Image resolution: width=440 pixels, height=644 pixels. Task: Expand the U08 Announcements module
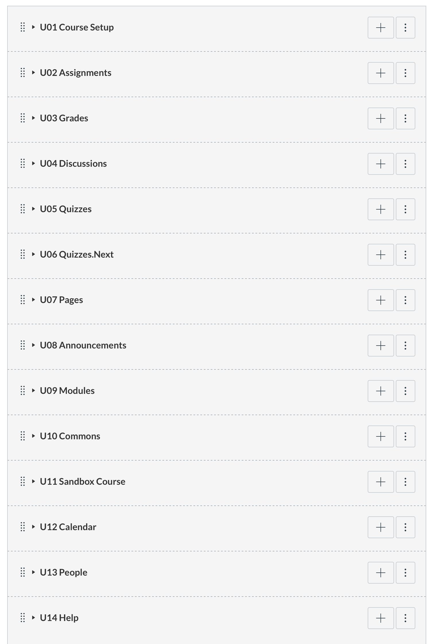[33, 345]
